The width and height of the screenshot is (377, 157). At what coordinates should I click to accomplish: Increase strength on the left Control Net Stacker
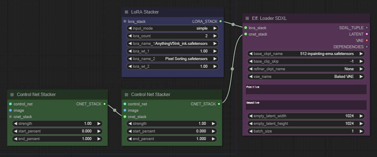(x=99, y=124)
